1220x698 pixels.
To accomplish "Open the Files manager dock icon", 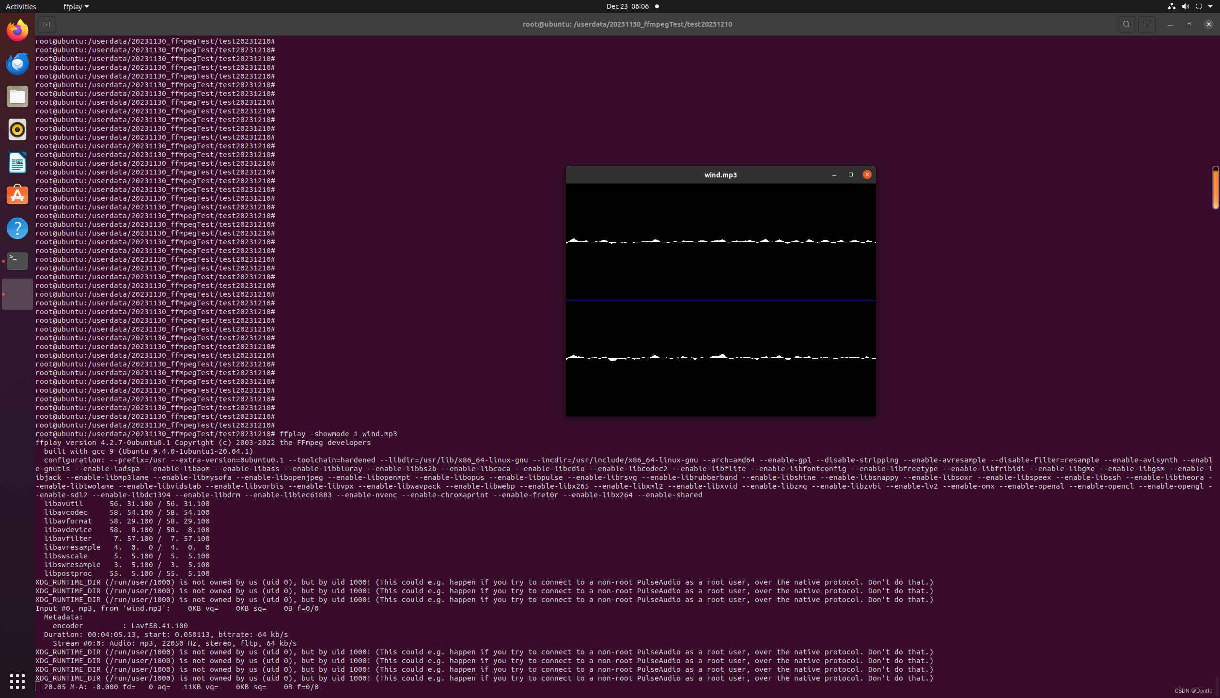I will tap(17, 96).
